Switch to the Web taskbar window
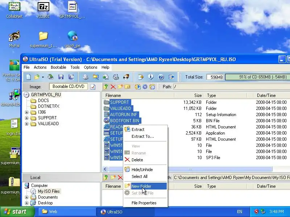The width and height of the screenshot is (290, 217). pyautogui.click(x=67, y=212)
